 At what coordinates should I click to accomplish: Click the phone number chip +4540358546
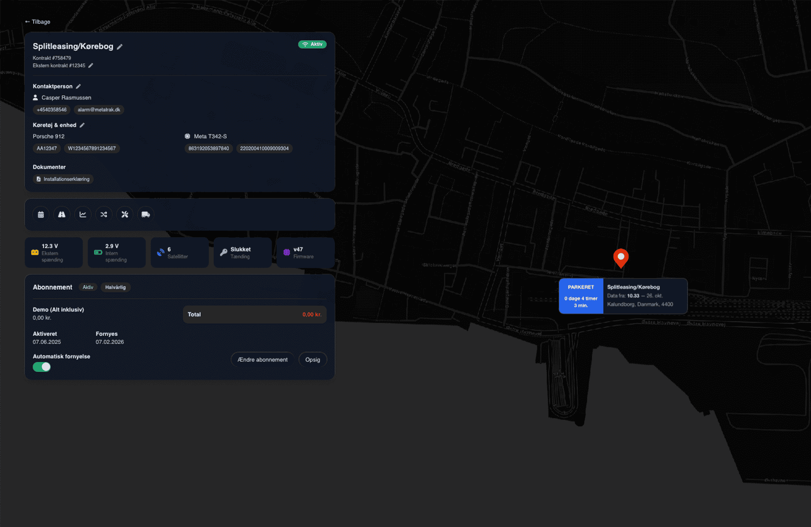51,110
